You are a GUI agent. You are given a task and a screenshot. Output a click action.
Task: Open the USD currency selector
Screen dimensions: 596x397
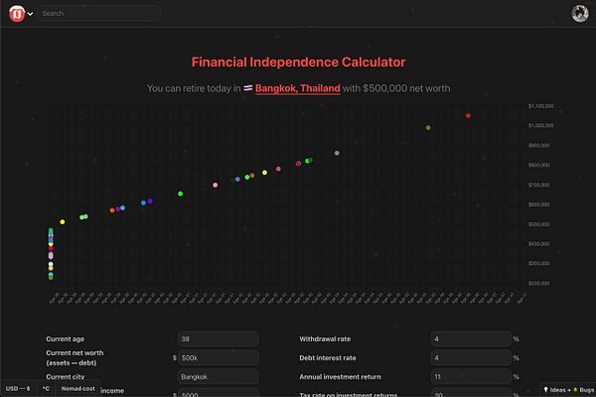(18, 389)
